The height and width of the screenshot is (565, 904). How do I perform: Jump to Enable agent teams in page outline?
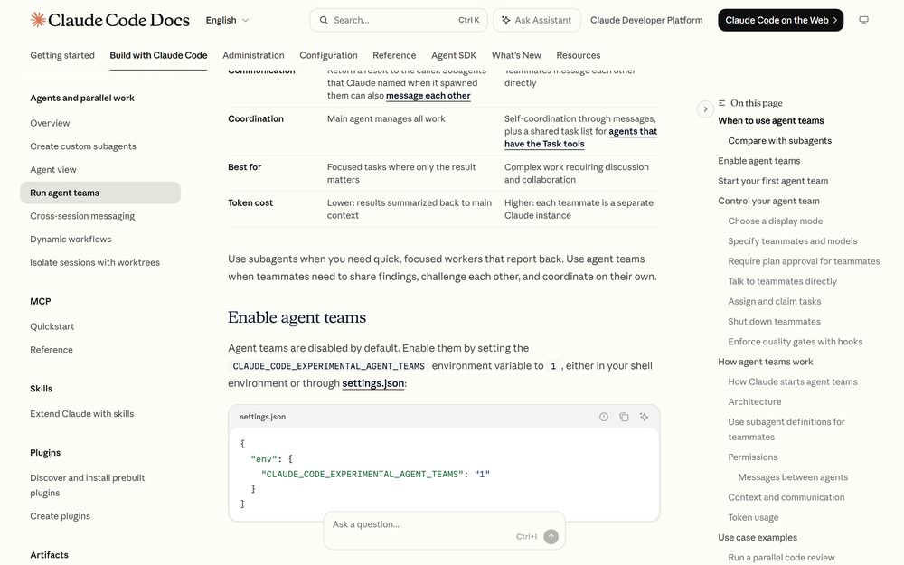(x=758, y=161)
